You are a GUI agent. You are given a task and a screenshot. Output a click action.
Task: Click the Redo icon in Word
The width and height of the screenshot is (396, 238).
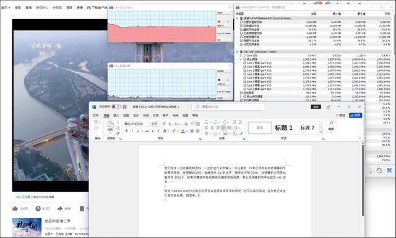point(96,128)
